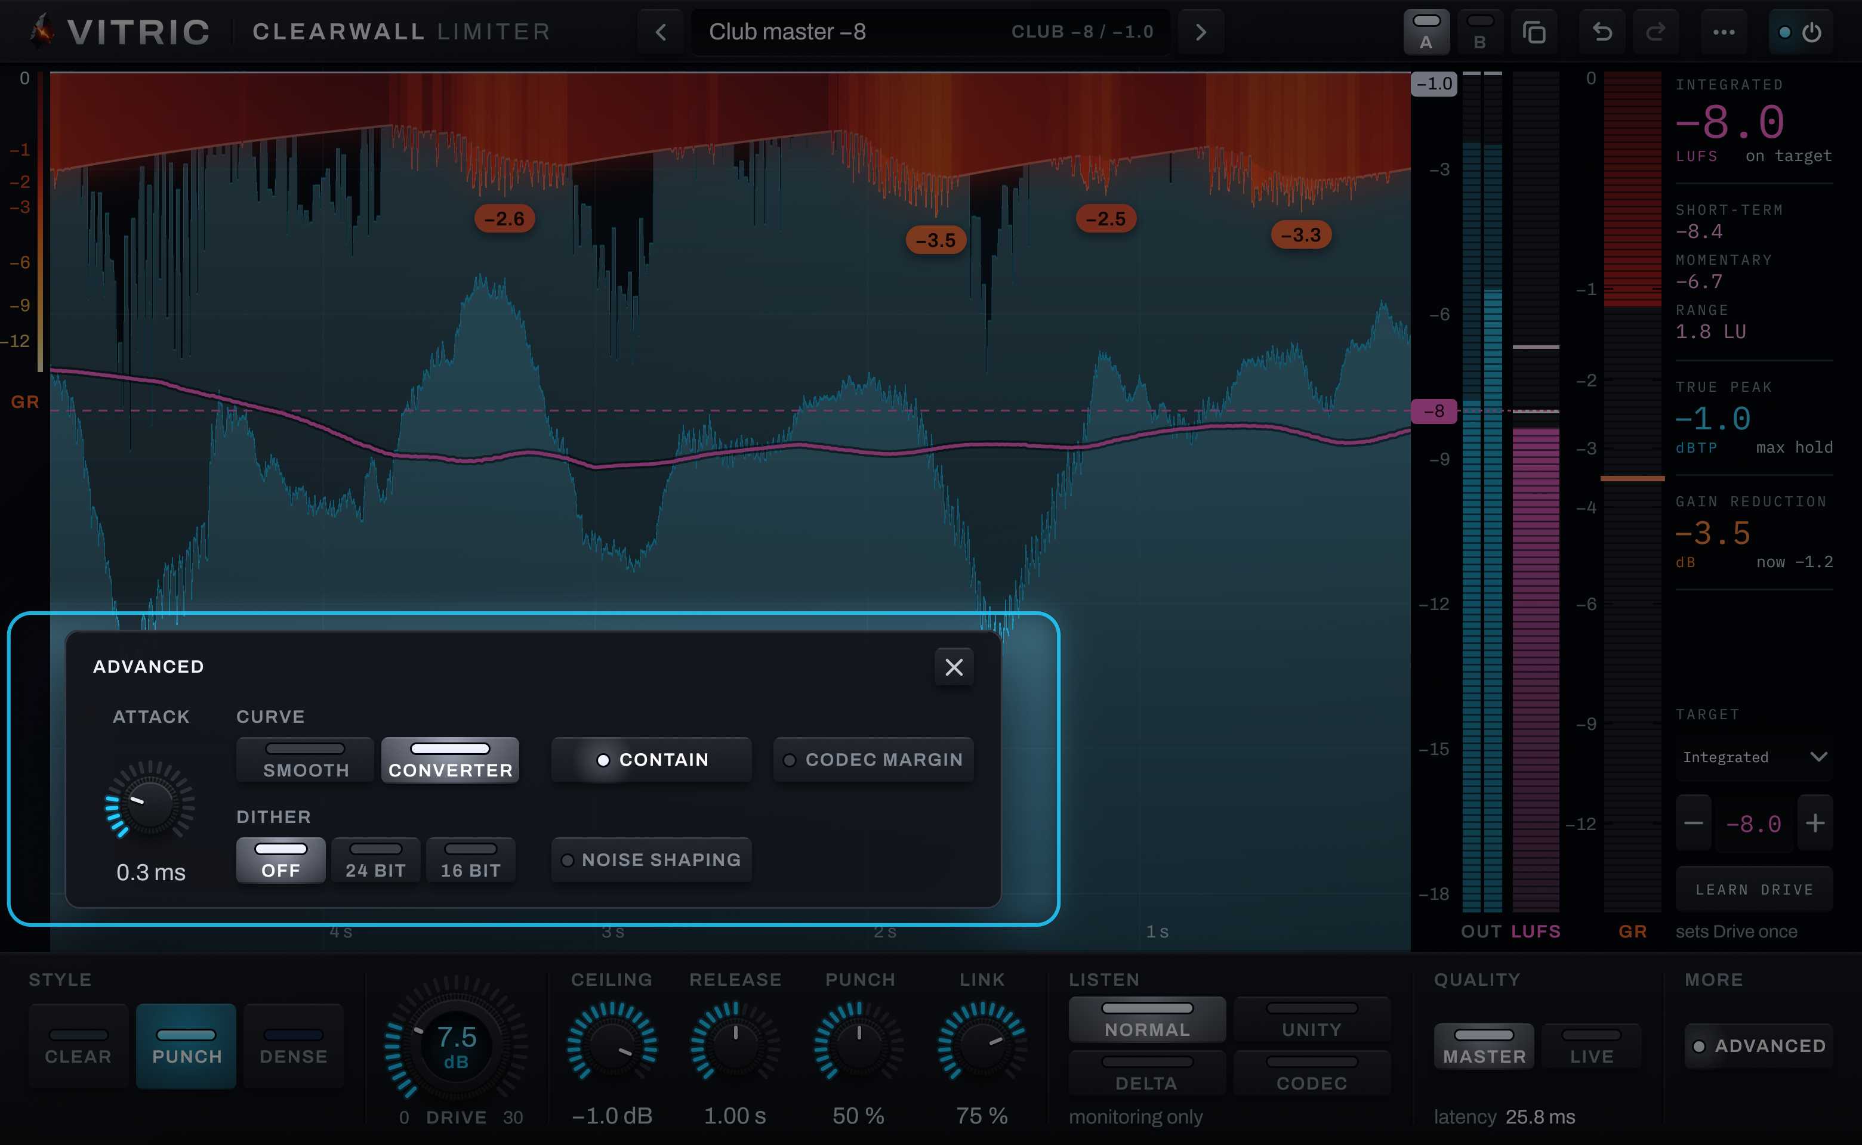Image resolution: width=1862 pixels, height=1145 pixels.
Task: Open the three-dots options menu
Action: (1724, 32)
